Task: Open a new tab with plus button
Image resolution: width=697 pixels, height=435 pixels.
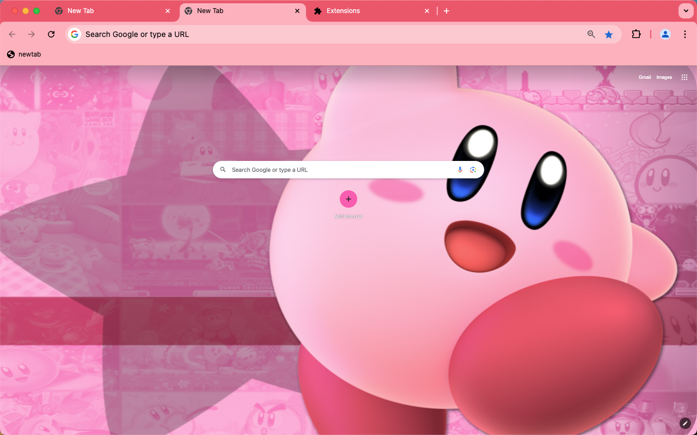Action: tap(447, 11)
